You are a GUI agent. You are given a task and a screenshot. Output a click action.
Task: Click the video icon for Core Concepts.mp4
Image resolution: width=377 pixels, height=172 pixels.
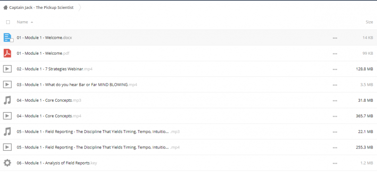tap(8, 116)
